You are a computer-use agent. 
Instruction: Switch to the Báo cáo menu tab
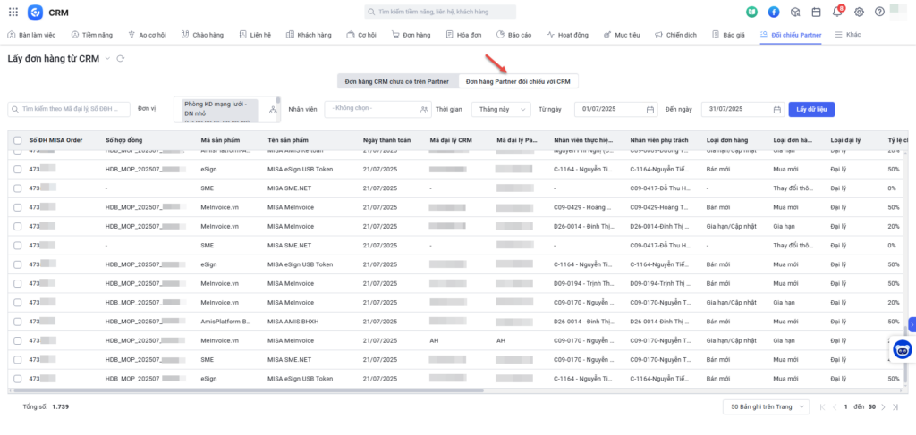tap(514, 35)
